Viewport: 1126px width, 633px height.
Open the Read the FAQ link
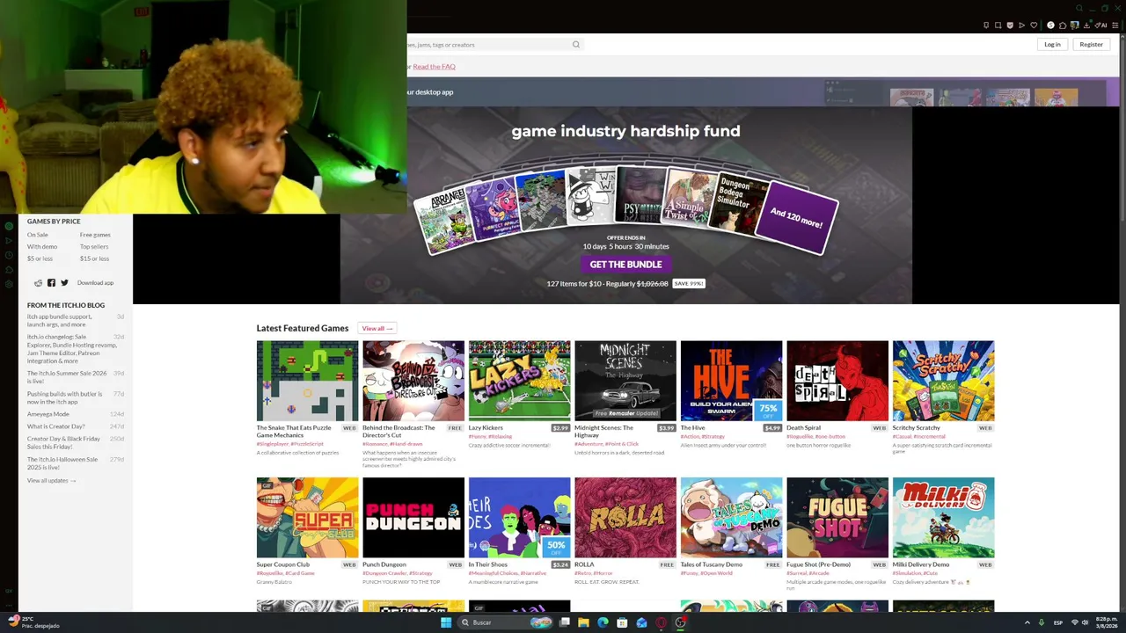(434, 67)
